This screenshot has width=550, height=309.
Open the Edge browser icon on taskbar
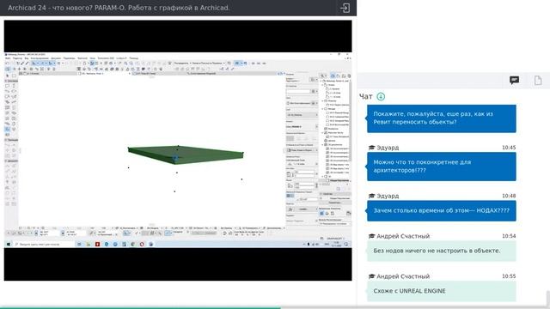pos(107,244)
